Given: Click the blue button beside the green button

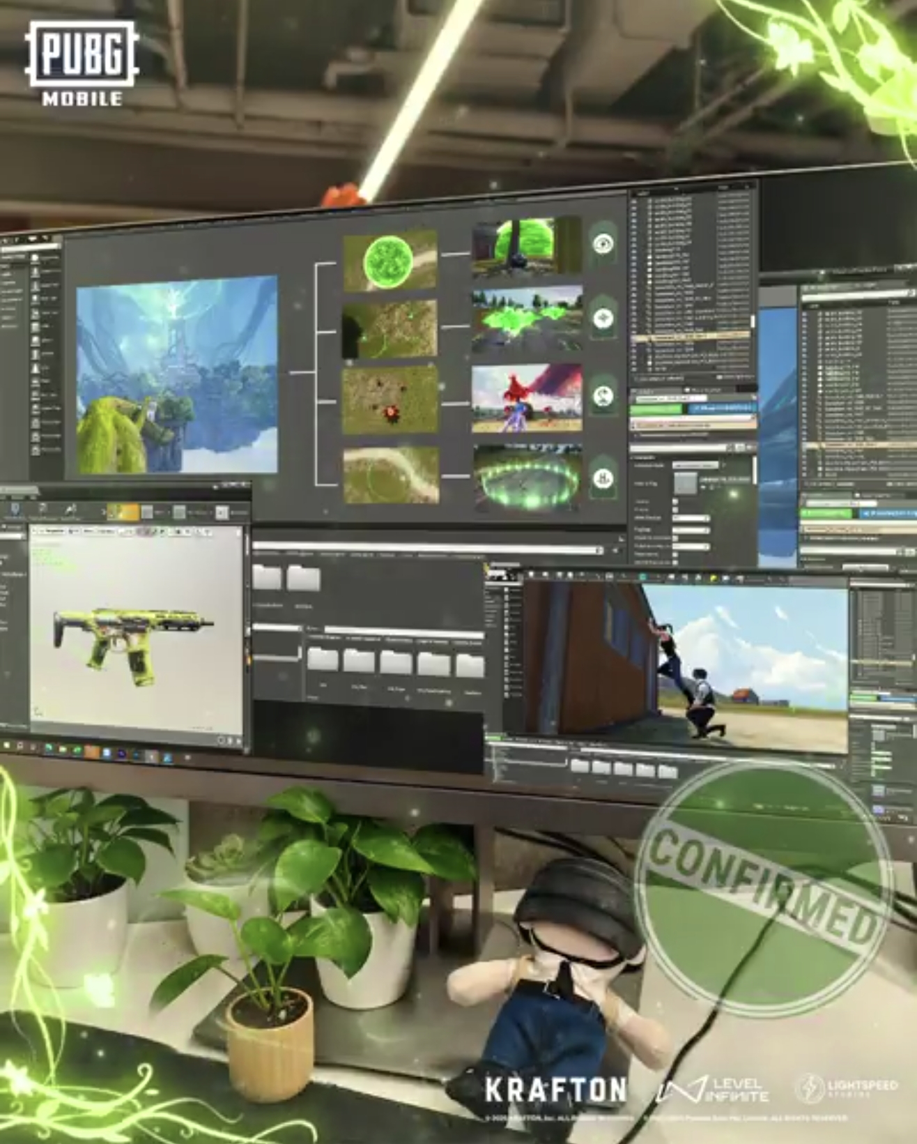Looking at the screenshot, I should 721,409.
